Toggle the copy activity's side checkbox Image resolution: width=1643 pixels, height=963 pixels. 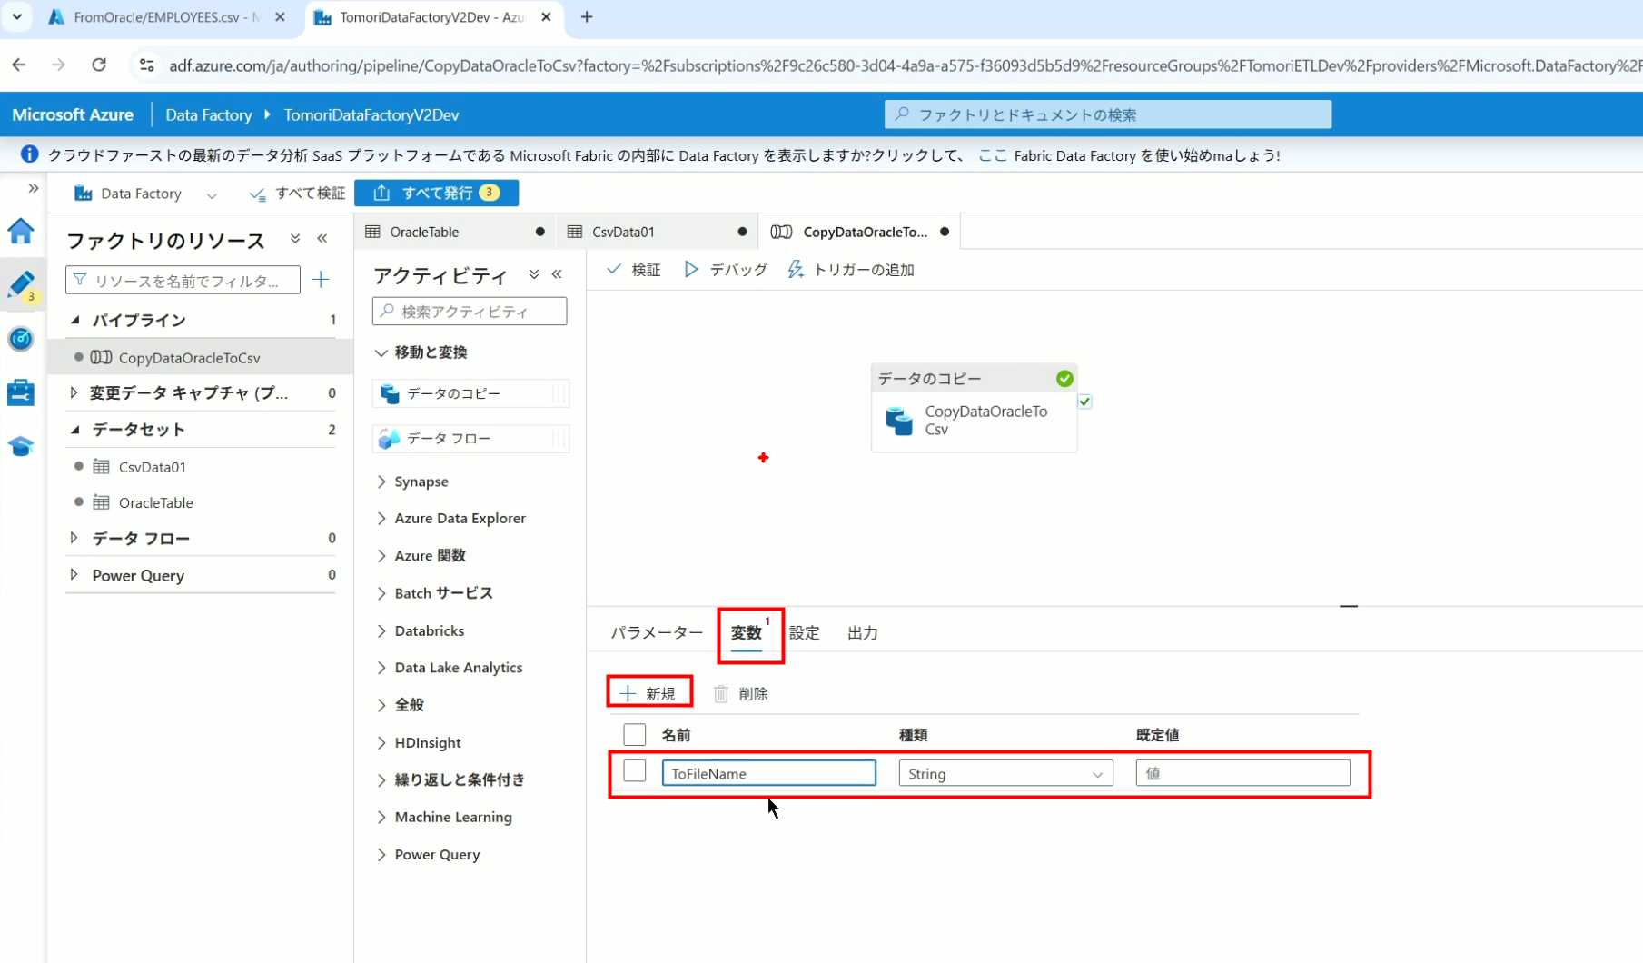pyautogui.click(x=1085, y=402)
